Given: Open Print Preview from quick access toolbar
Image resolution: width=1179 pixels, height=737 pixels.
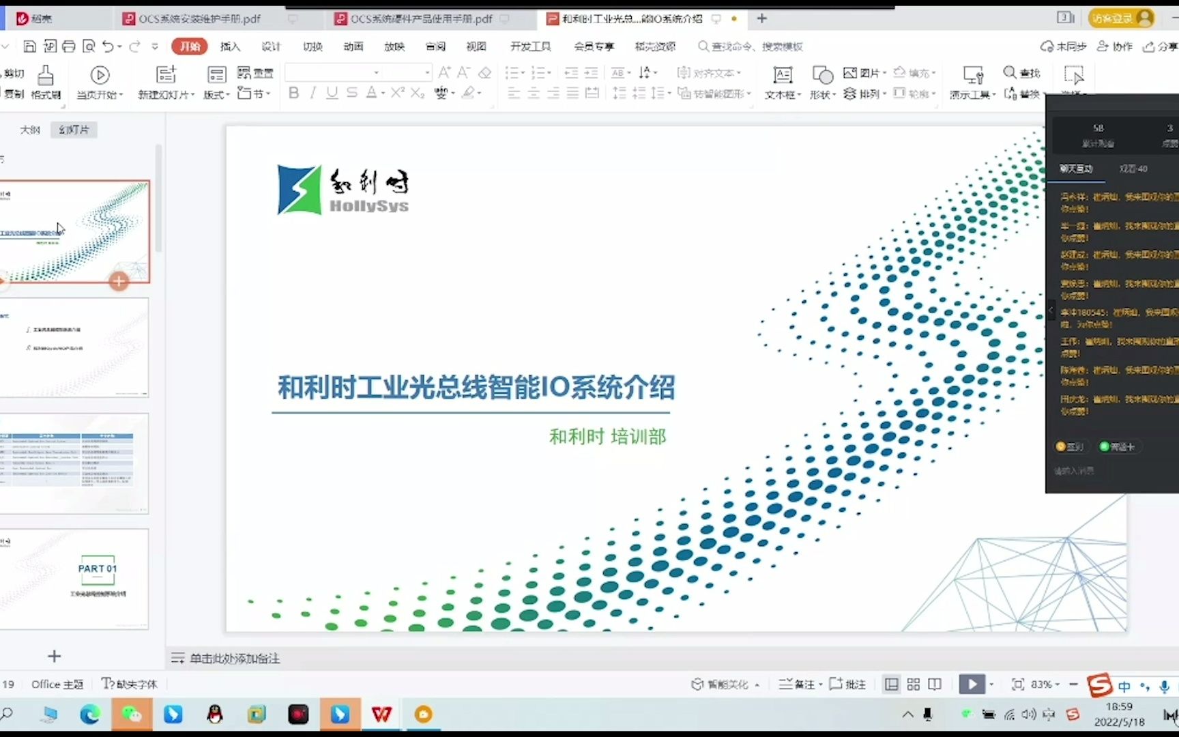Looking at the screenshot, I should 89,46.
